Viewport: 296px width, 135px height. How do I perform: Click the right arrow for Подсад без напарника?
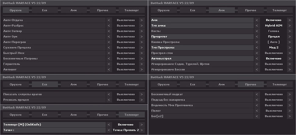coord(290,100)
